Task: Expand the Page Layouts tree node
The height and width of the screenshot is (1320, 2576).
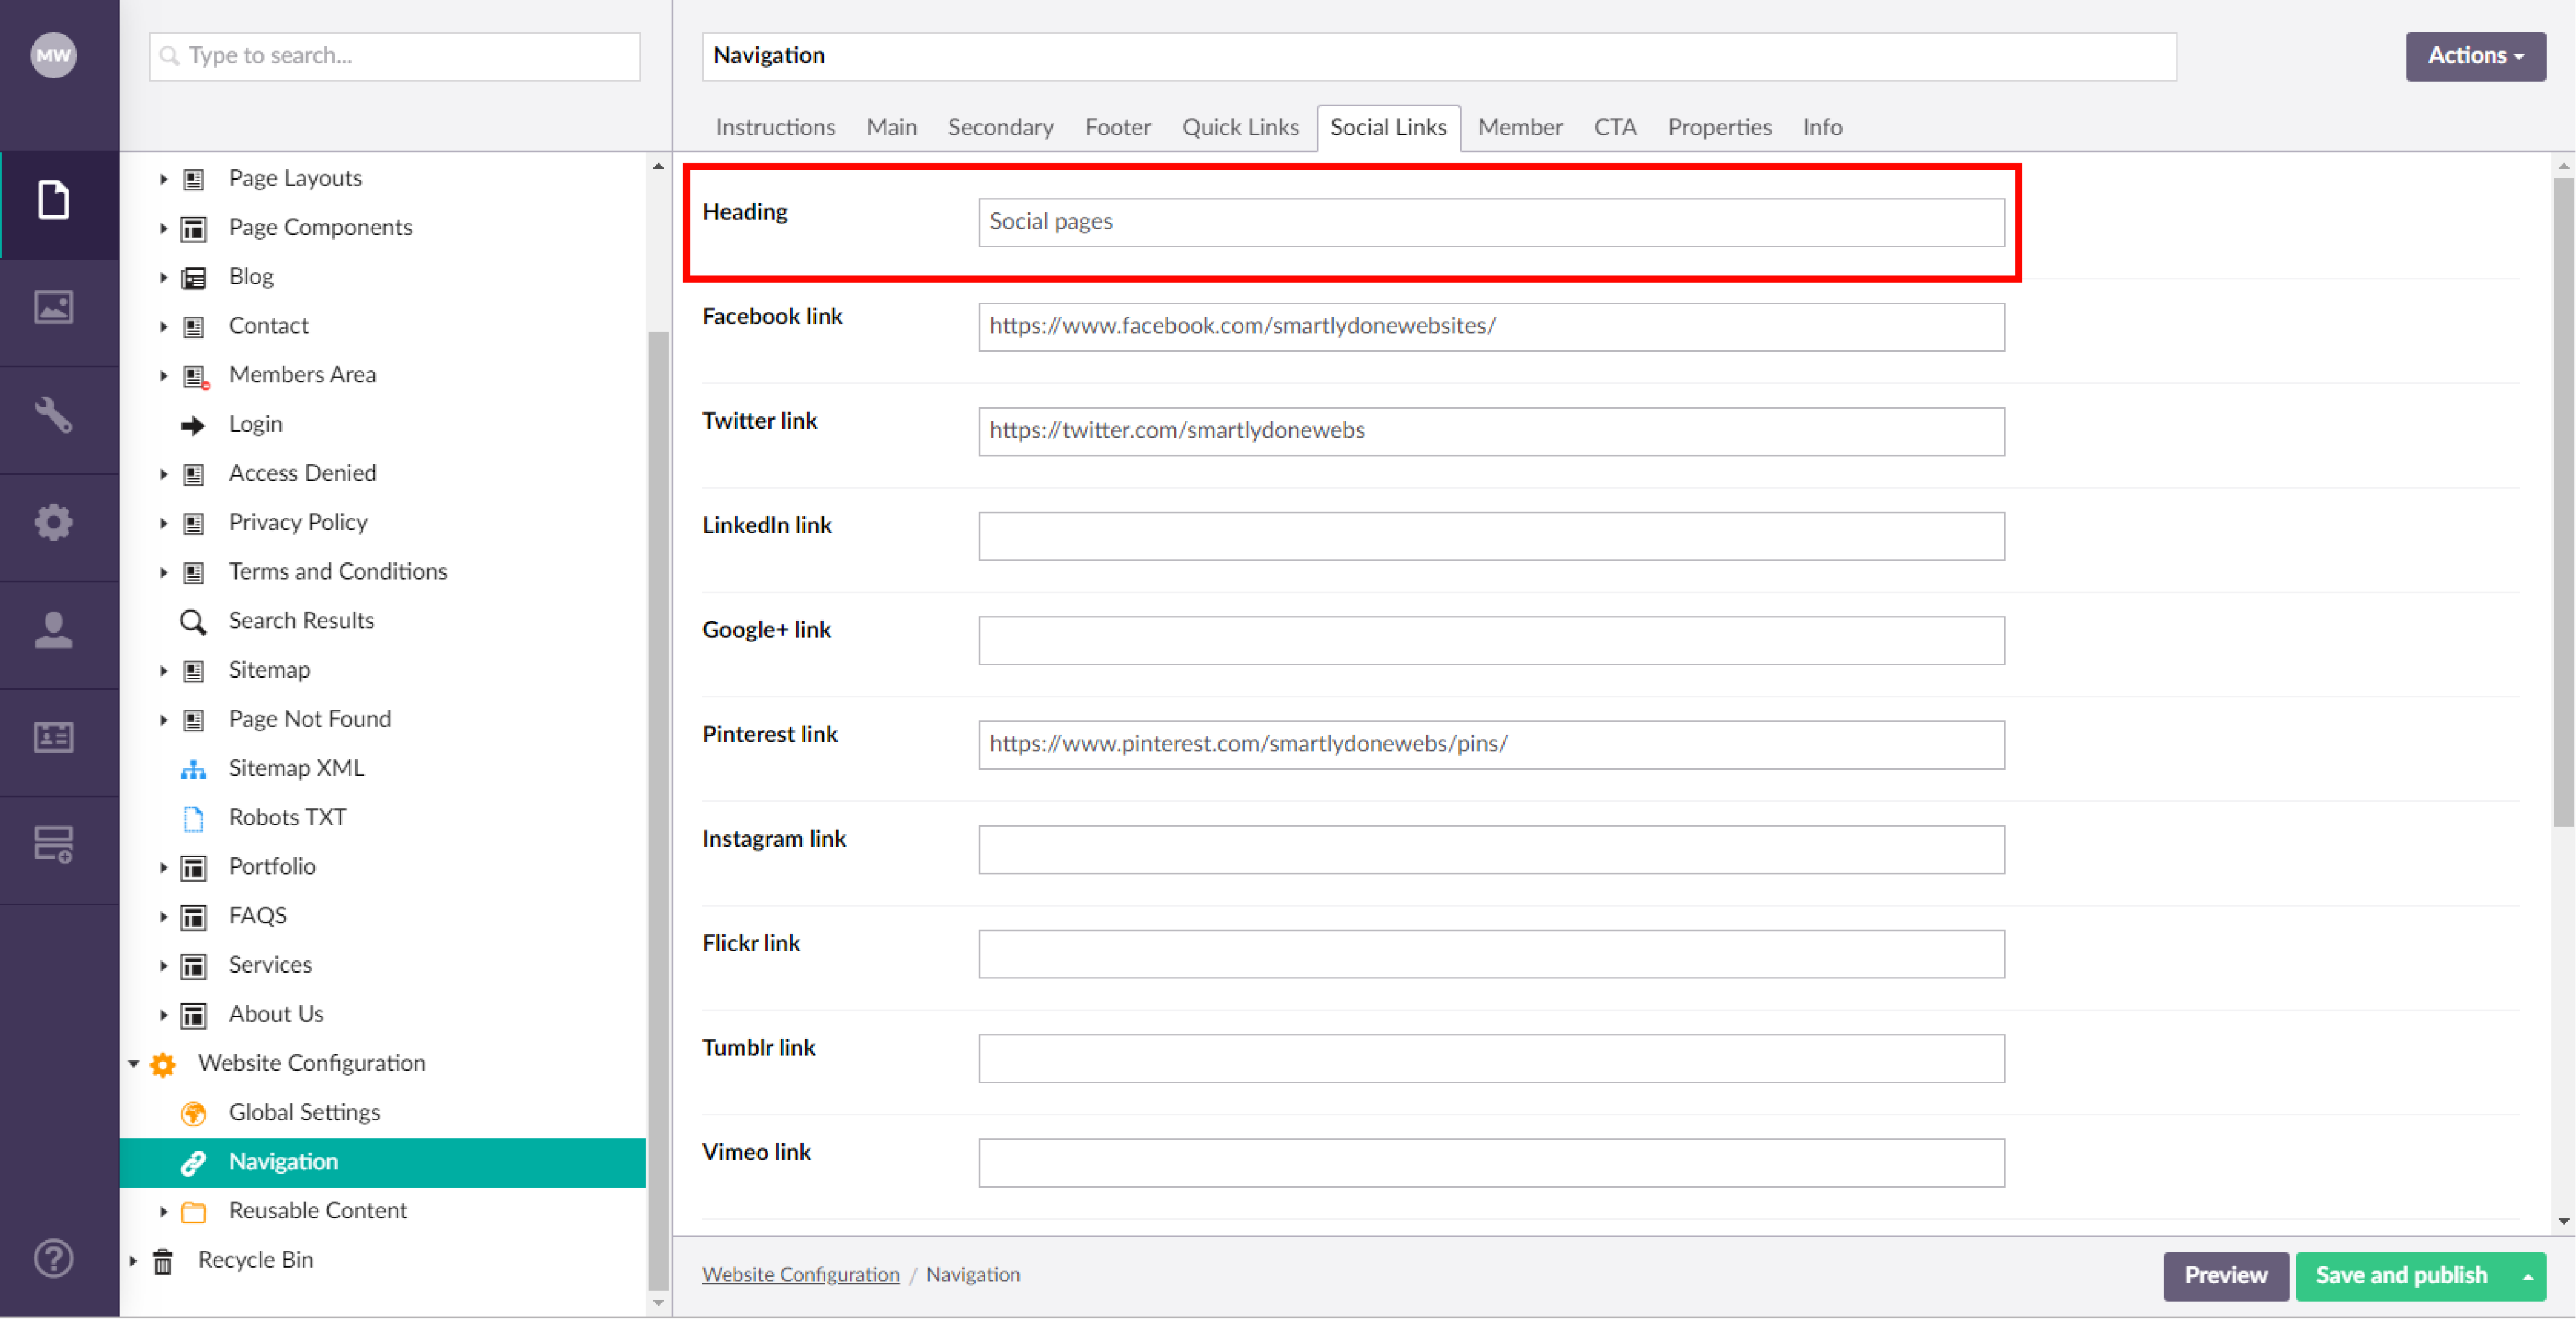Action: tap(163, 179)
